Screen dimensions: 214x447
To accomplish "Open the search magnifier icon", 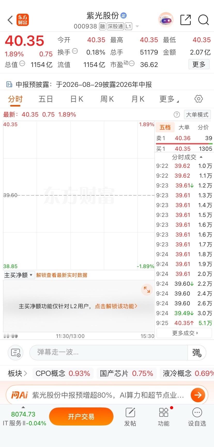I will point(203,20).
